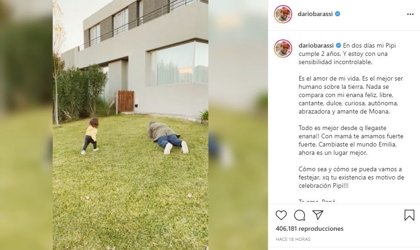Click the toddler in the yellow shirt
The width and height of the screenshot is (420, 250).
coord(91,136)
